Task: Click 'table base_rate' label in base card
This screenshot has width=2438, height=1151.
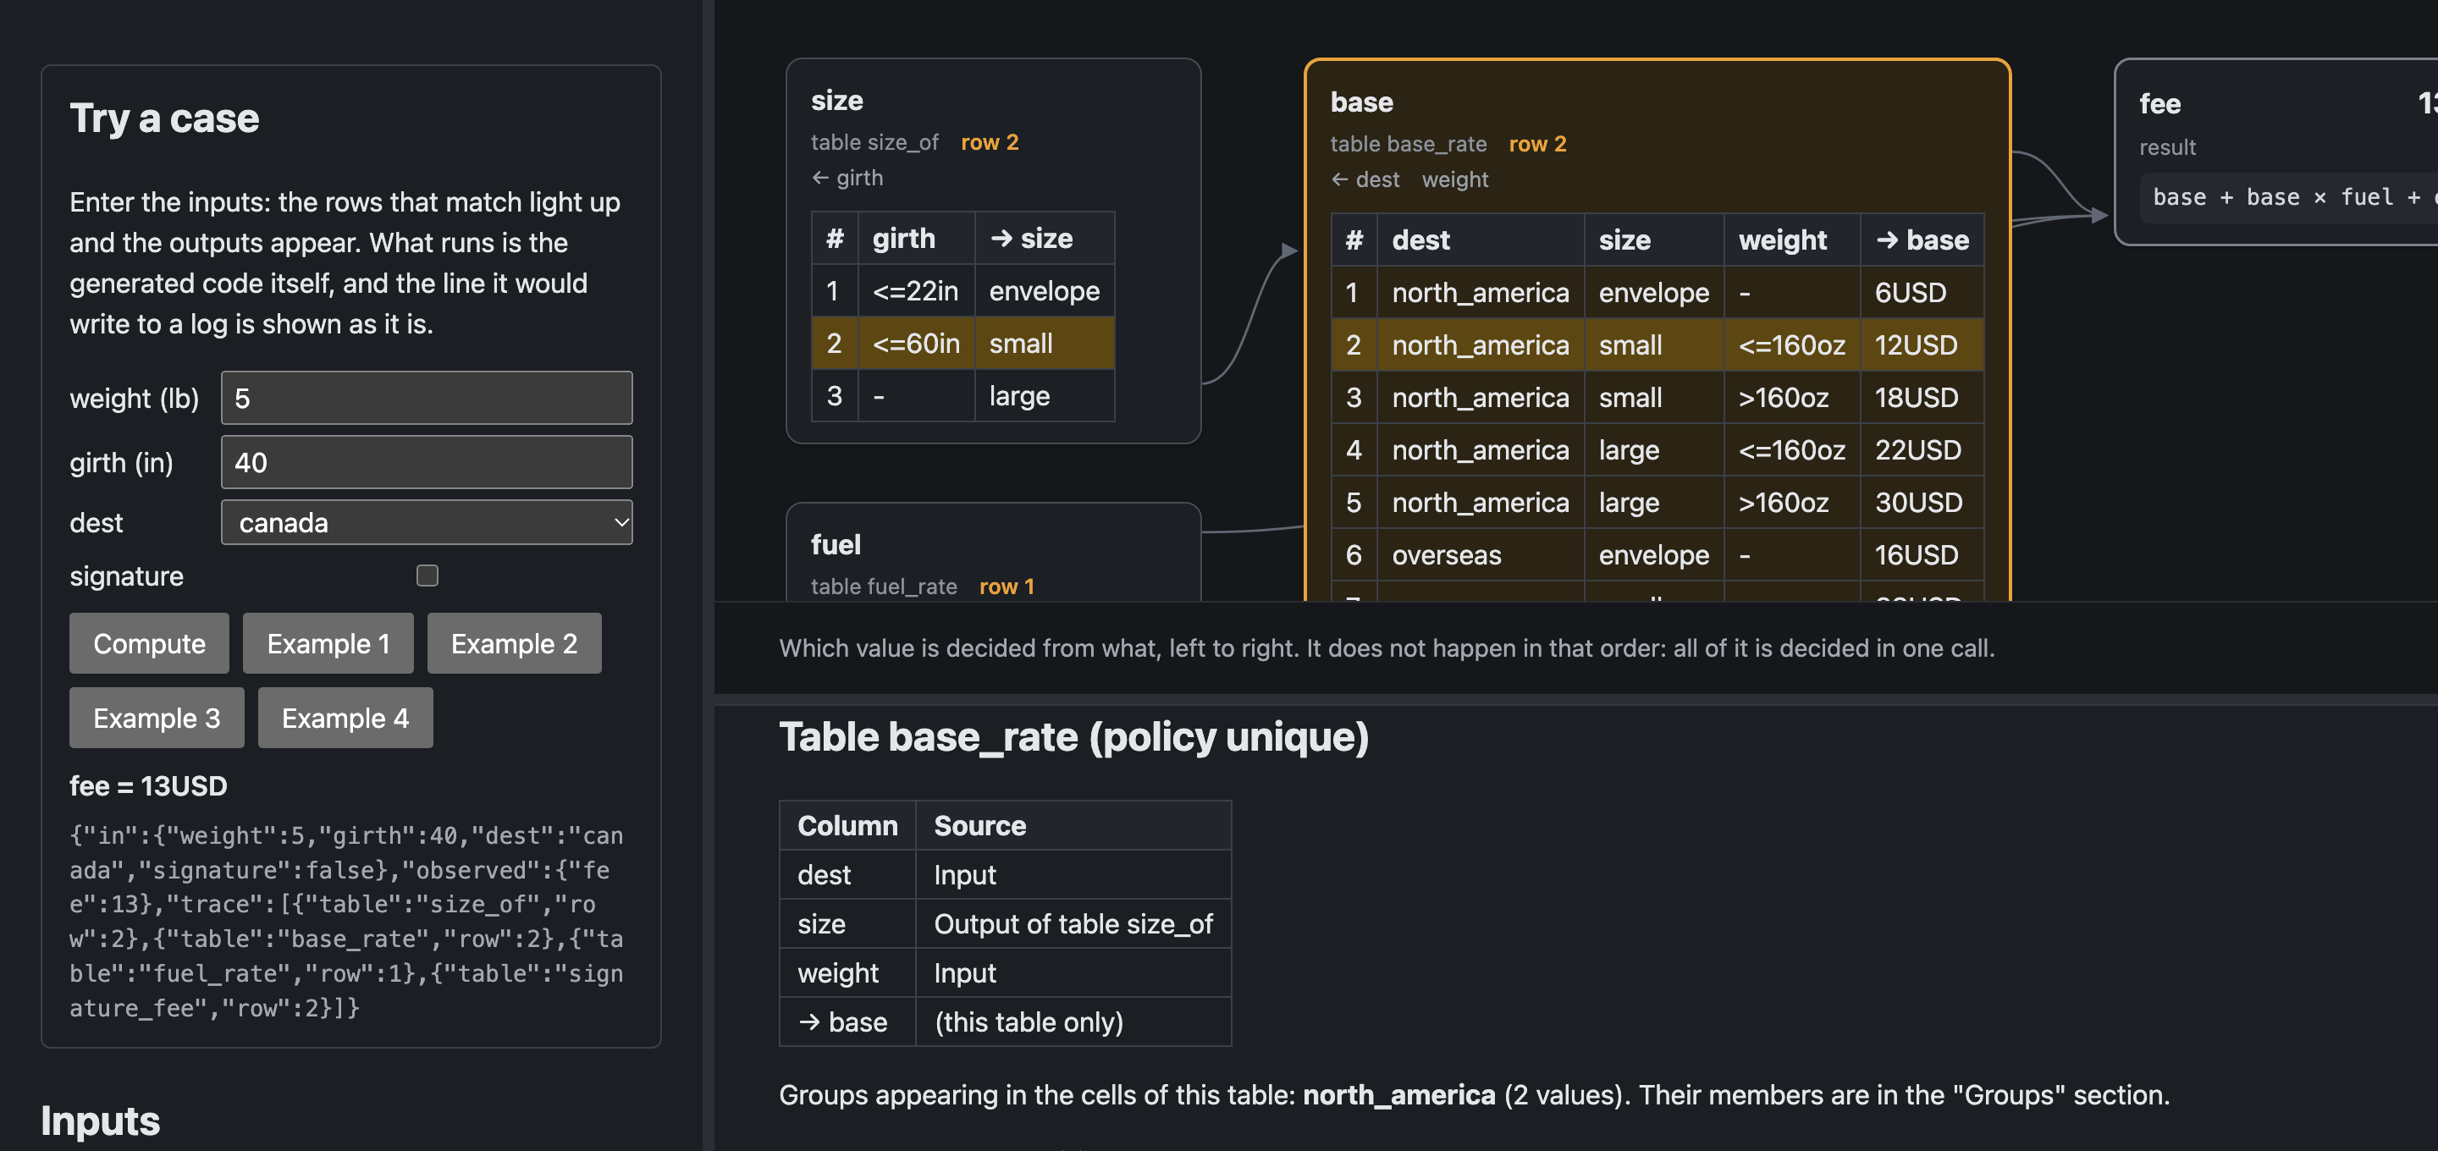Action: tap(1409, 144)
